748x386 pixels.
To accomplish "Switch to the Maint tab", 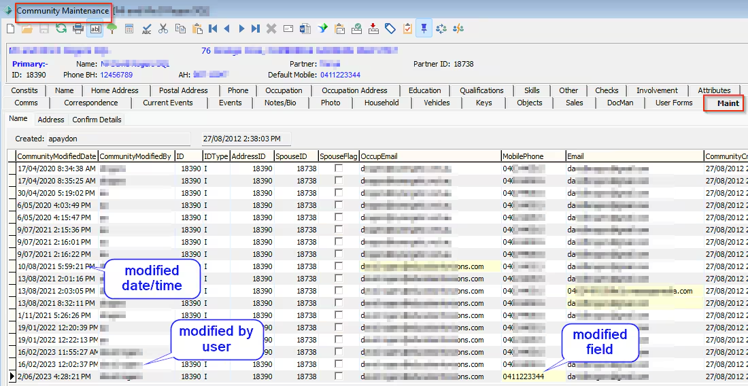I will point(728,103).
